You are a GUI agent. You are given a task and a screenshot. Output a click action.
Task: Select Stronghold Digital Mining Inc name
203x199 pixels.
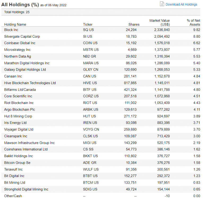[x=26, y=189]
